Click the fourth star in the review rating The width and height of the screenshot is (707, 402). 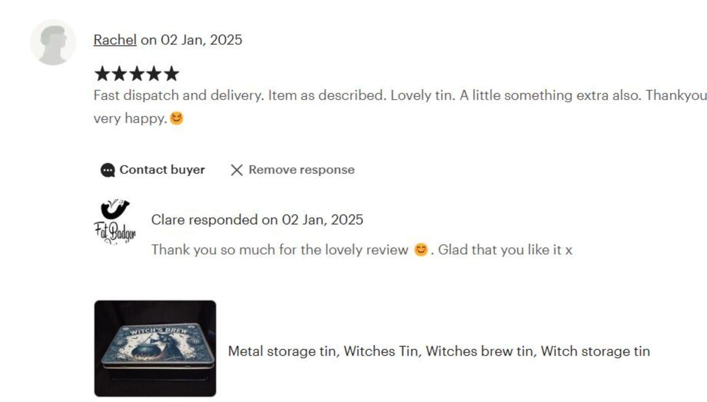click(x=154, y=73)
